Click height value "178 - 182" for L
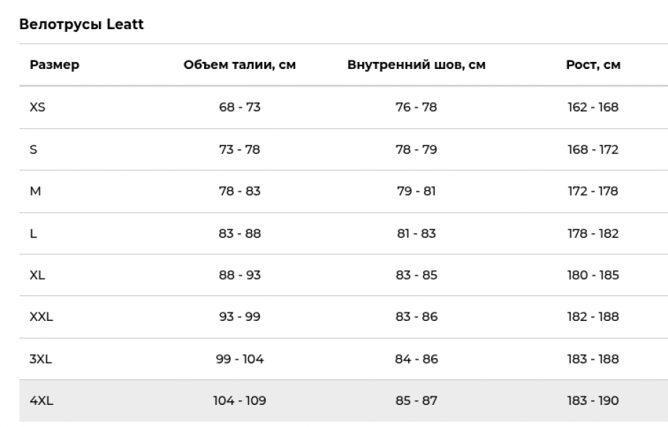The width and height of the screenshot is (668, 427). click(x=593, y=233)
